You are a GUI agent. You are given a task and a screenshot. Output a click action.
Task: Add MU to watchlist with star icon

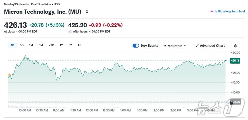pos(87,12)
